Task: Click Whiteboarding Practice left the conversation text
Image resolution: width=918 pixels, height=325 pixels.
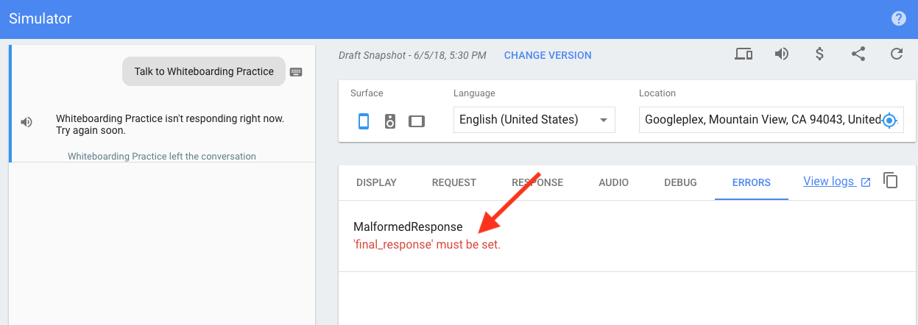Action: coord(162,156)
